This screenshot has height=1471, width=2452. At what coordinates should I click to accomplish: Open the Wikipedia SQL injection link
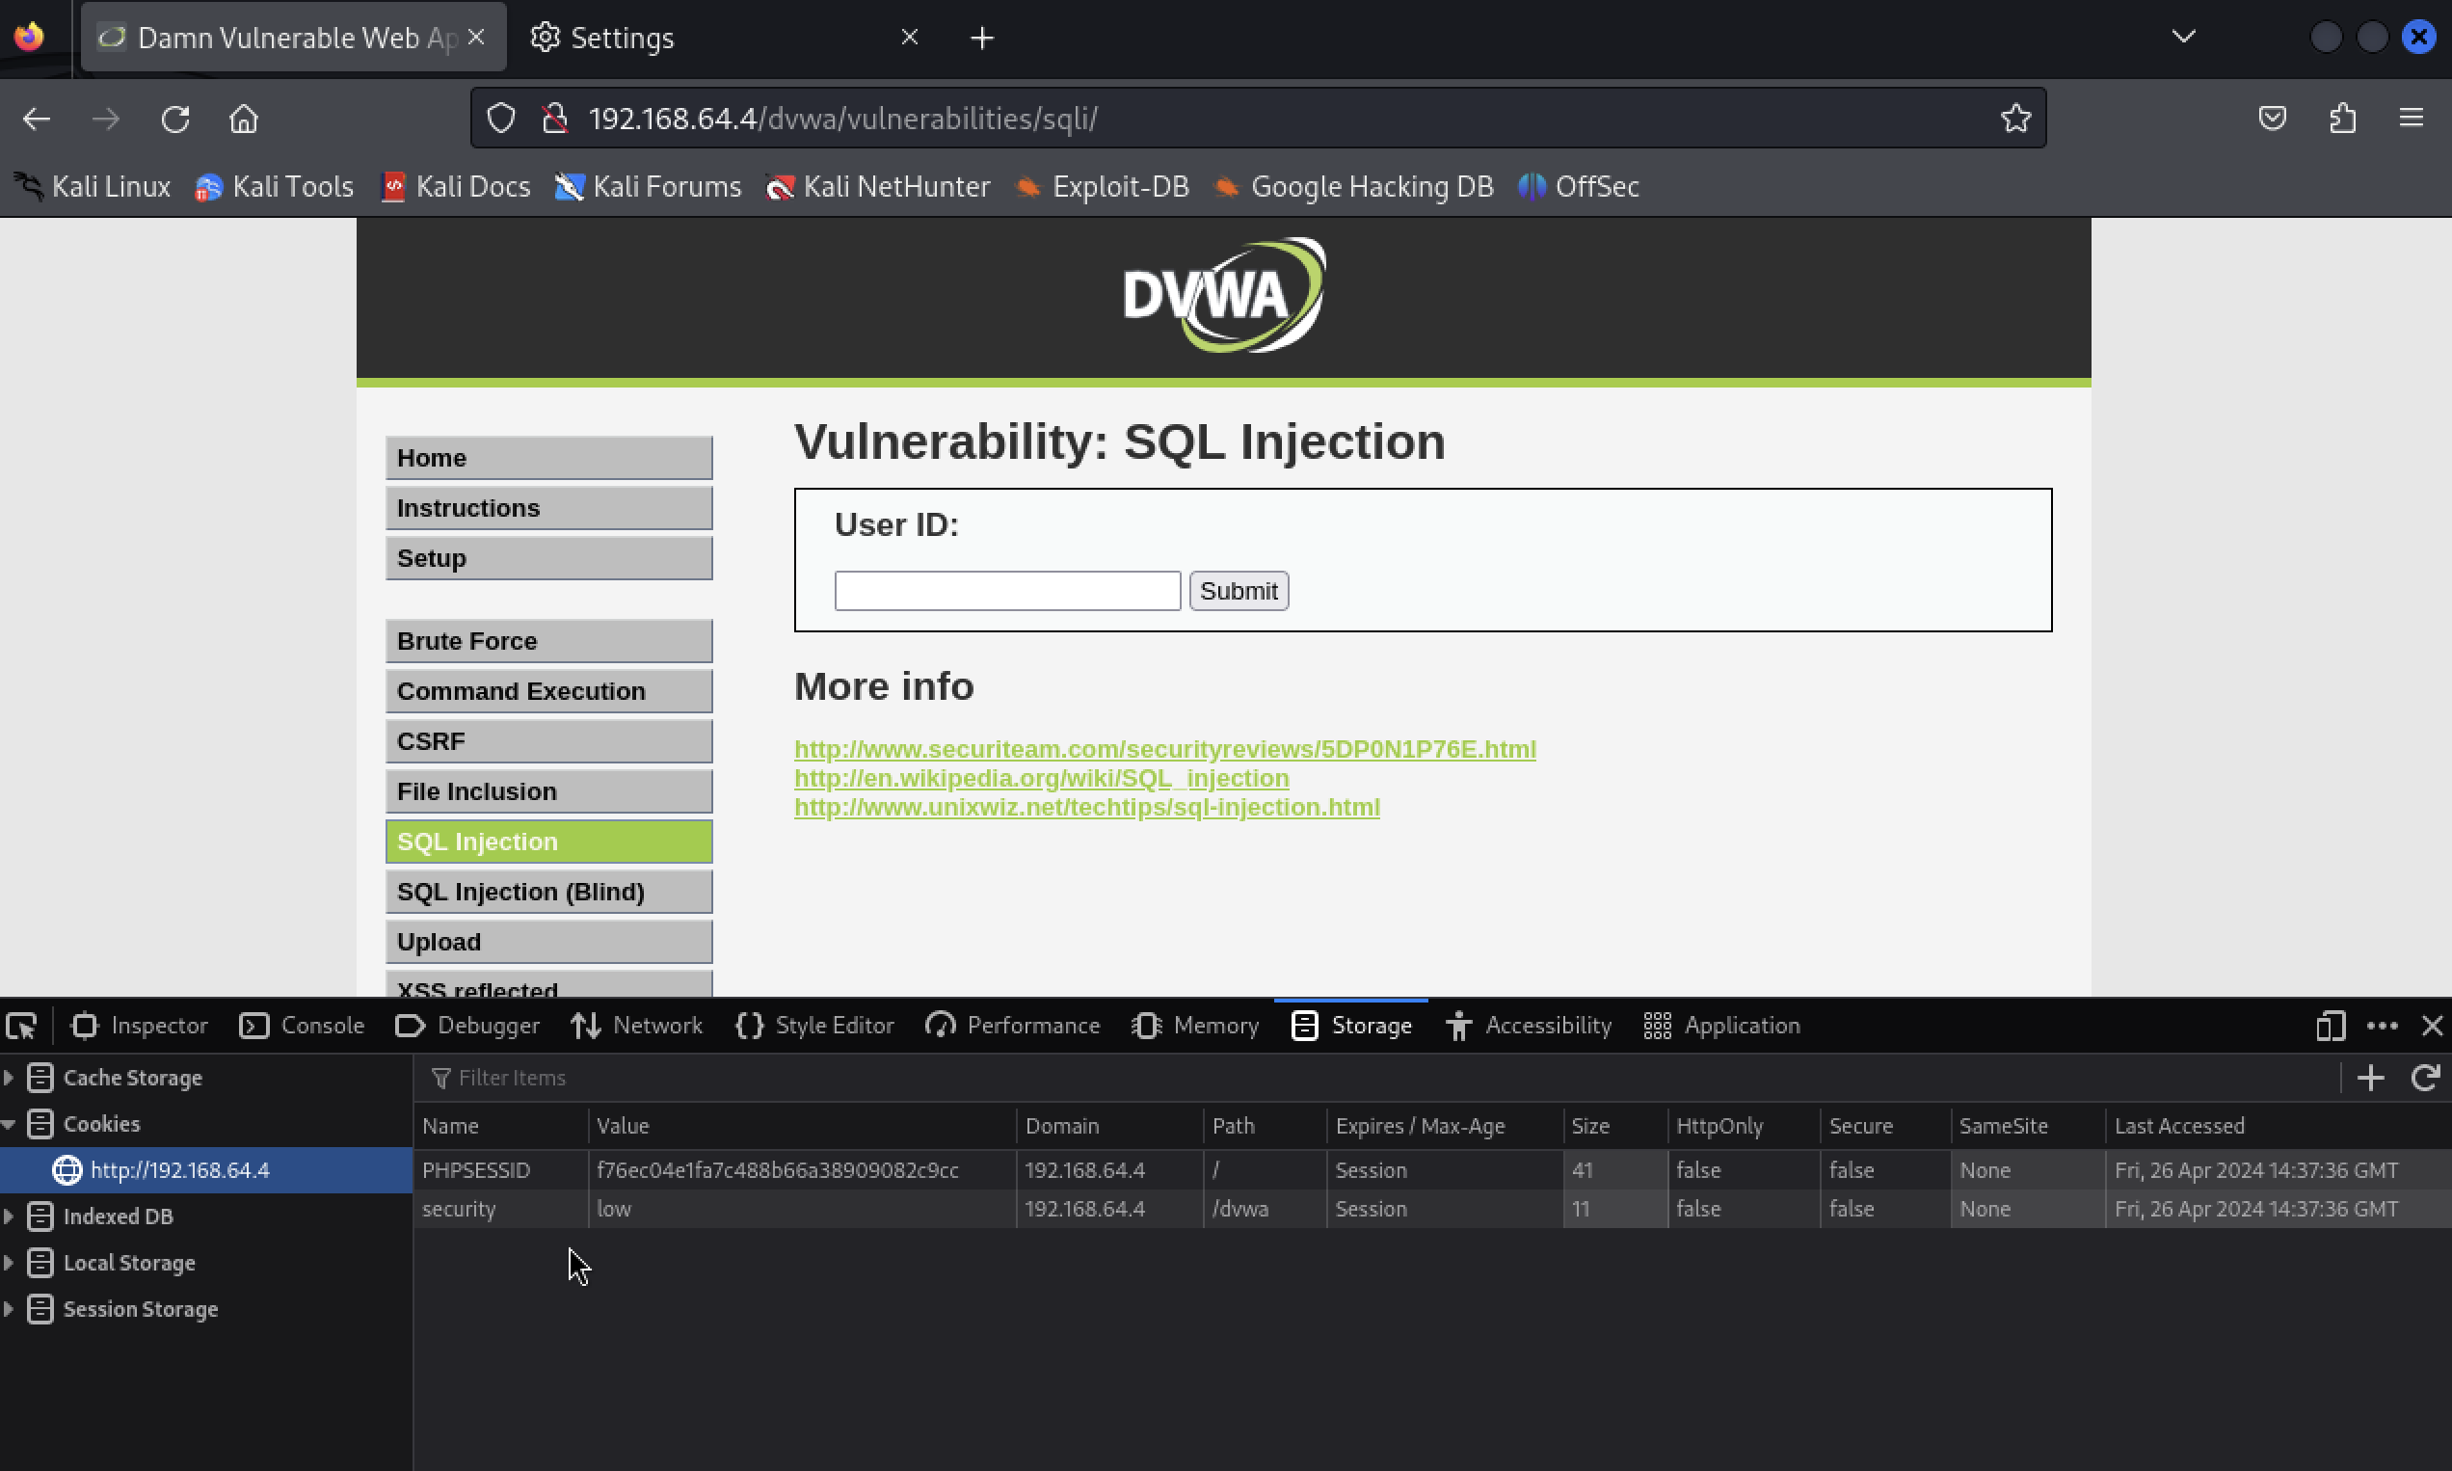(x=1042, y=778)
